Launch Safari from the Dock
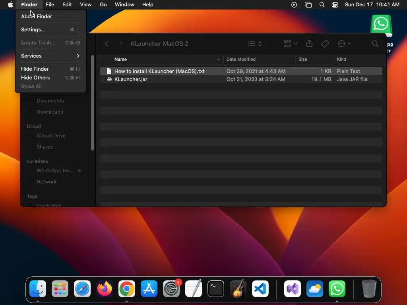The width and height of the screenshot is (407, 305). [x=82, y=289]
